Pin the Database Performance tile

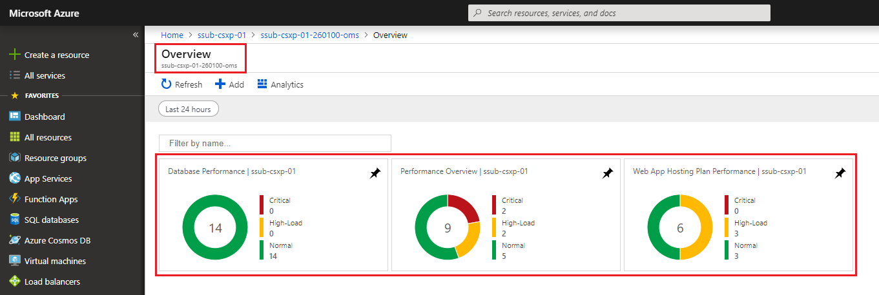tap(375, 173)
